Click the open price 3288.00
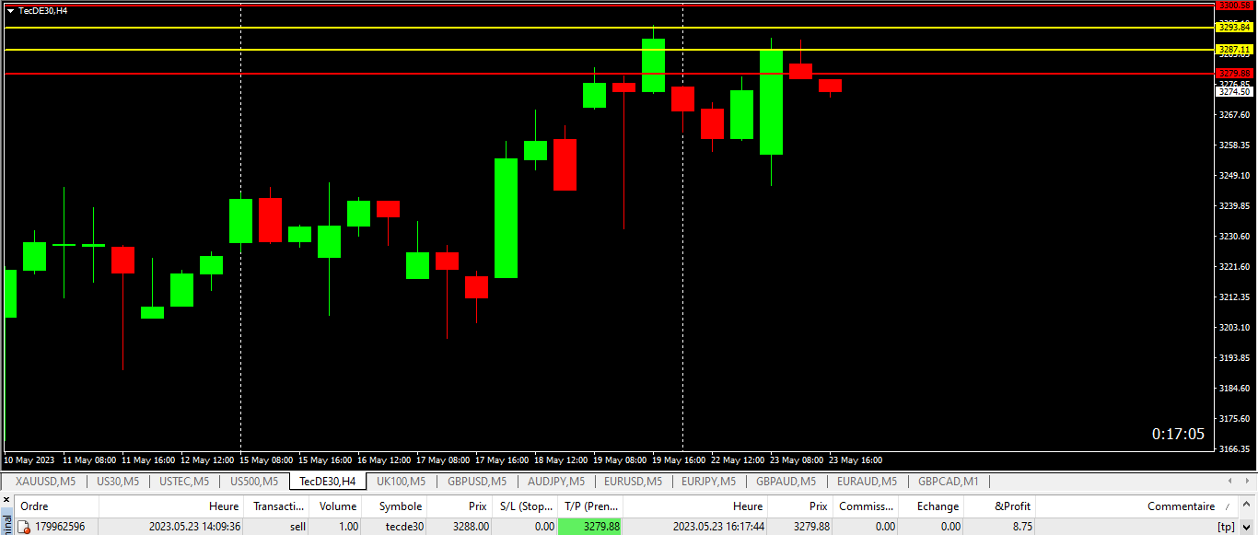This screenshot has width=1258, height=535. click(x=470, y=527)
